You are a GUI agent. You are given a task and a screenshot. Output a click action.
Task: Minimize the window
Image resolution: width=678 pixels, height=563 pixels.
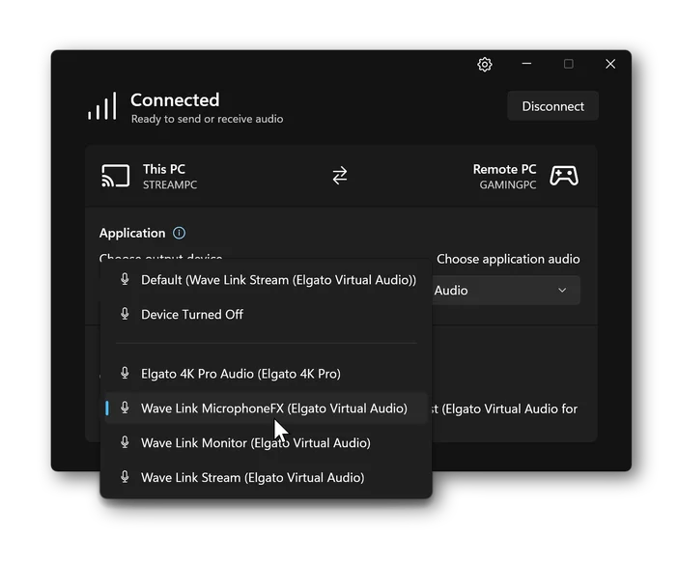click(x=526, y=64)
